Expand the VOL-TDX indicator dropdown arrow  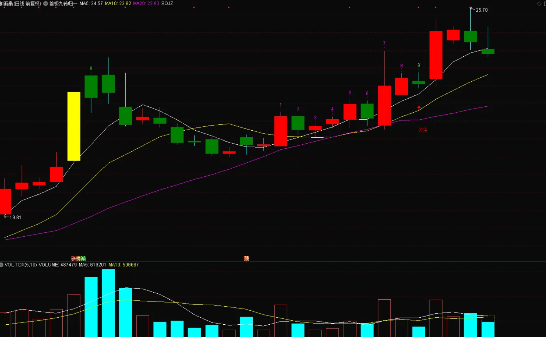[2, 265]
